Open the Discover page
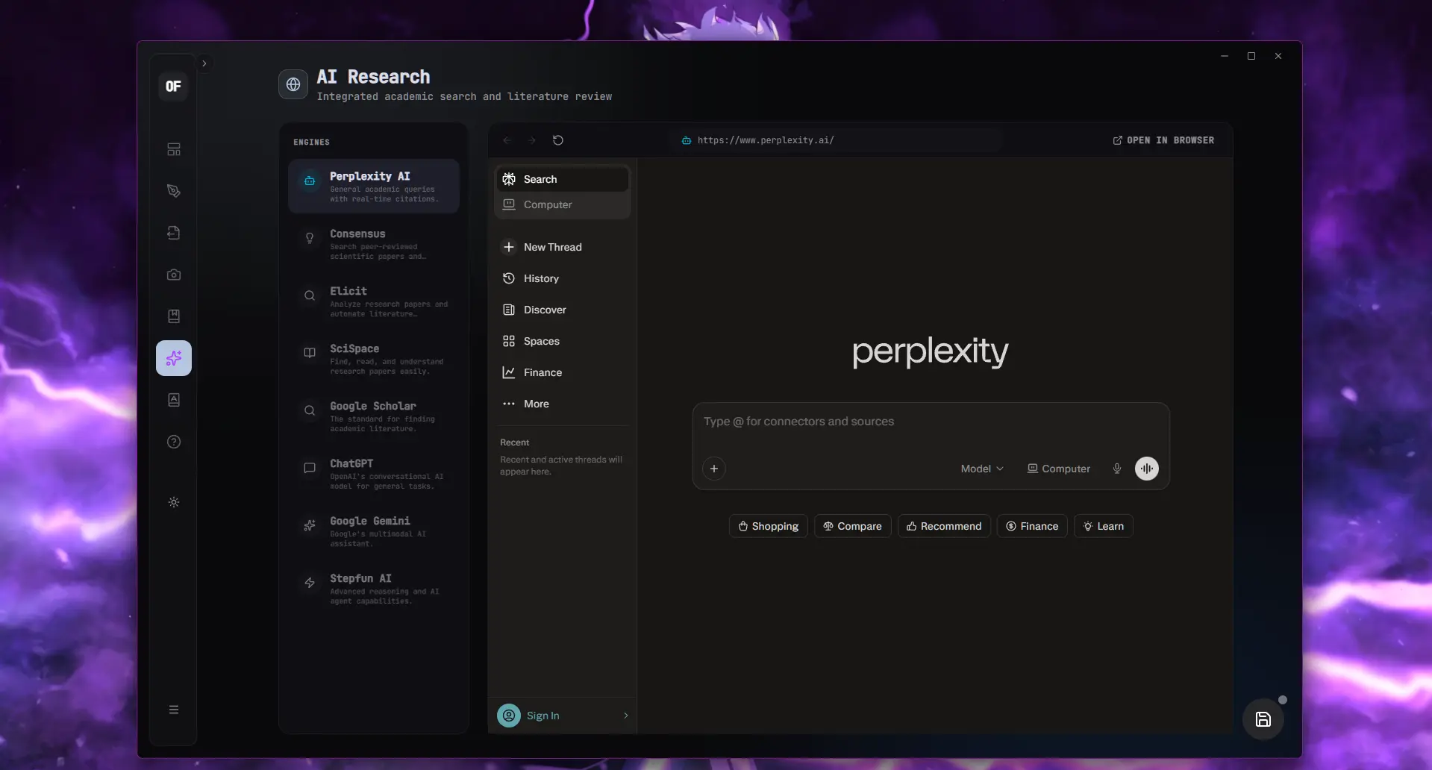The image size is (1432, 770). coord(563,310)
